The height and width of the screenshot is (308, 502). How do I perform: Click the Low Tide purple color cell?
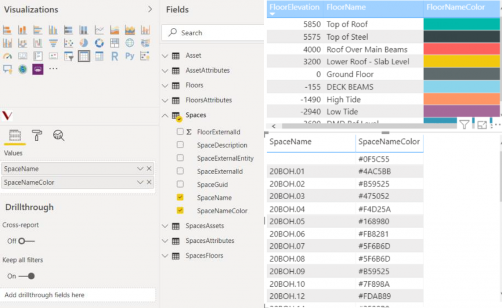(x=461, y=111)
